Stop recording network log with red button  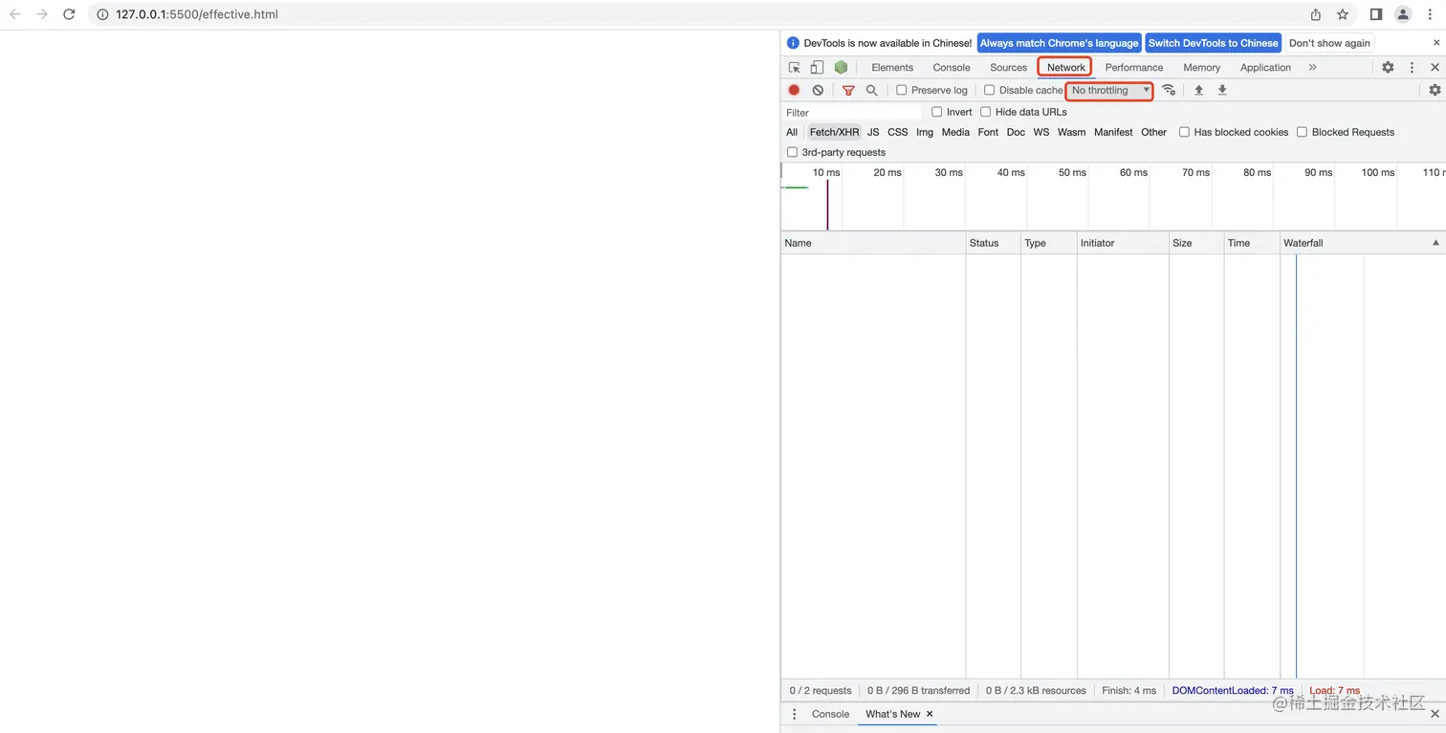pos(794,90)
